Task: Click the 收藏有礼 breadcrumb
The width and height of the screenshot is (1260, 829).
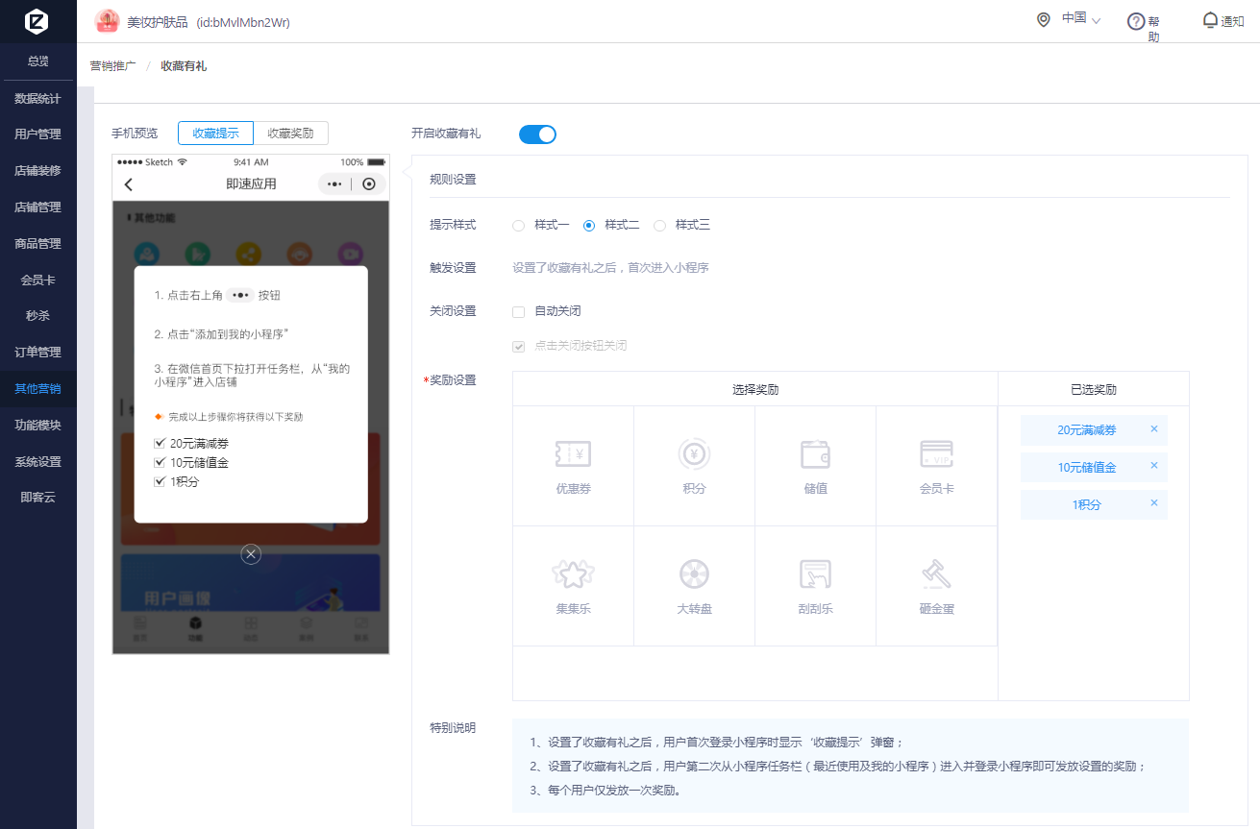Action: pos(184,66)
